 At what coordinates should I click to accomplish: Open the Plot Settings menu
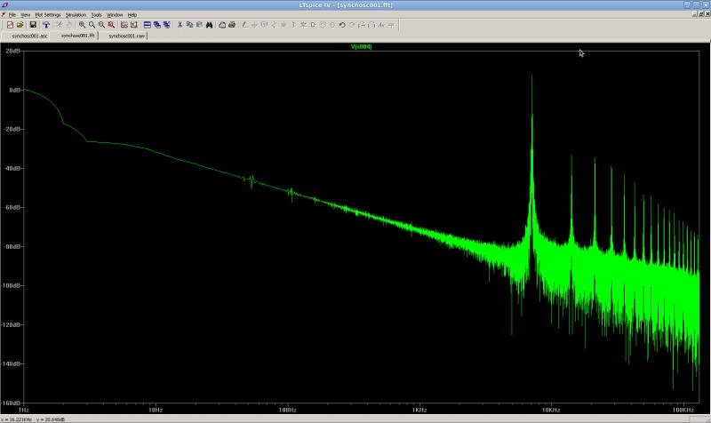tap(48, 15)
